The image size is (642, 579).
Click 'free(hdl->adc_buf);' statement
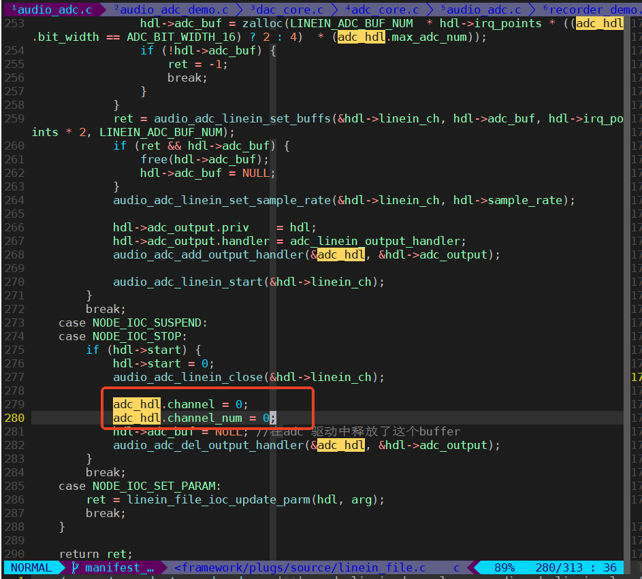coord(205,159)
